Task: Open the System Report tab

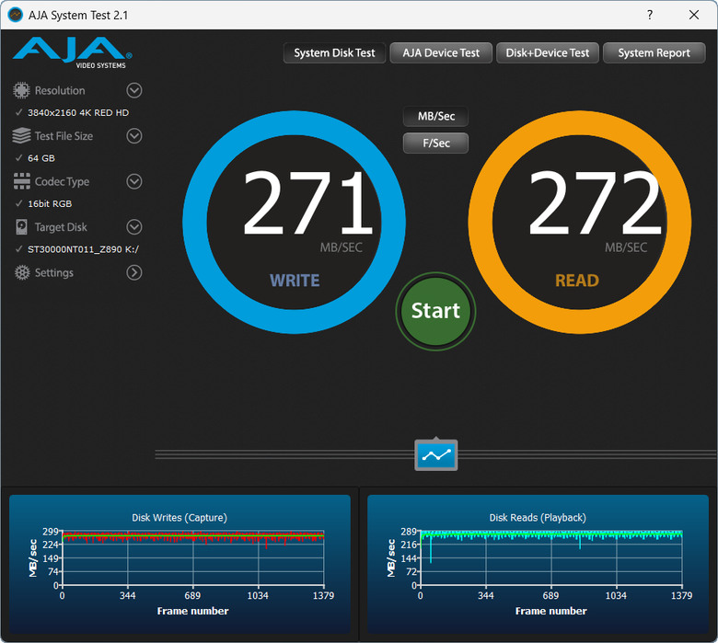Action: (x=654, y=53)
